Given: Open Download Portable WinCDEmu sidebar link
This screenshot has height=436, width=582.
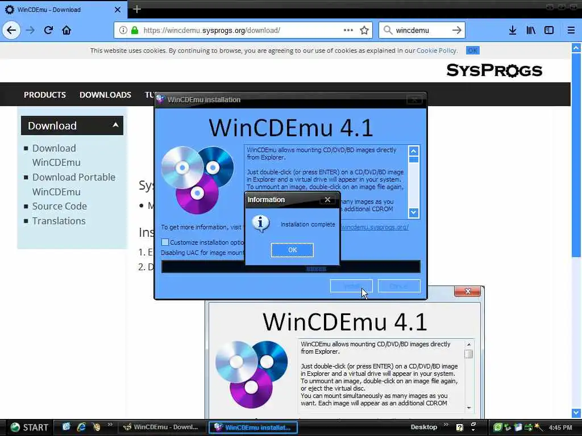Looking at the screenshot, I should (x=73, y=185).
